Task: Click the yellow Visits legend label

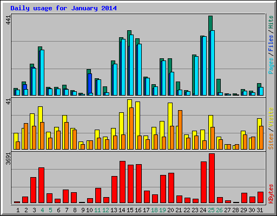Action: 271,117
